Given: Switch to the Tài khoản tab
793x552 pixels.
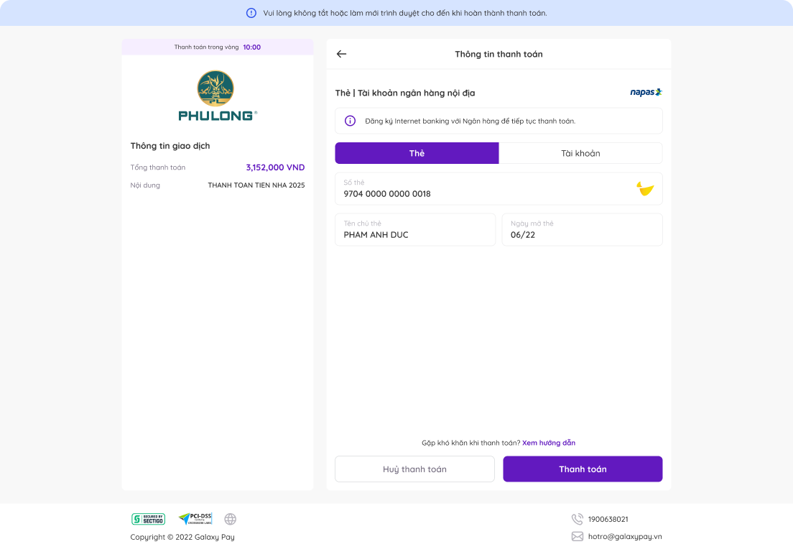Looking at the screenshot, I should (x=580, y=153).
